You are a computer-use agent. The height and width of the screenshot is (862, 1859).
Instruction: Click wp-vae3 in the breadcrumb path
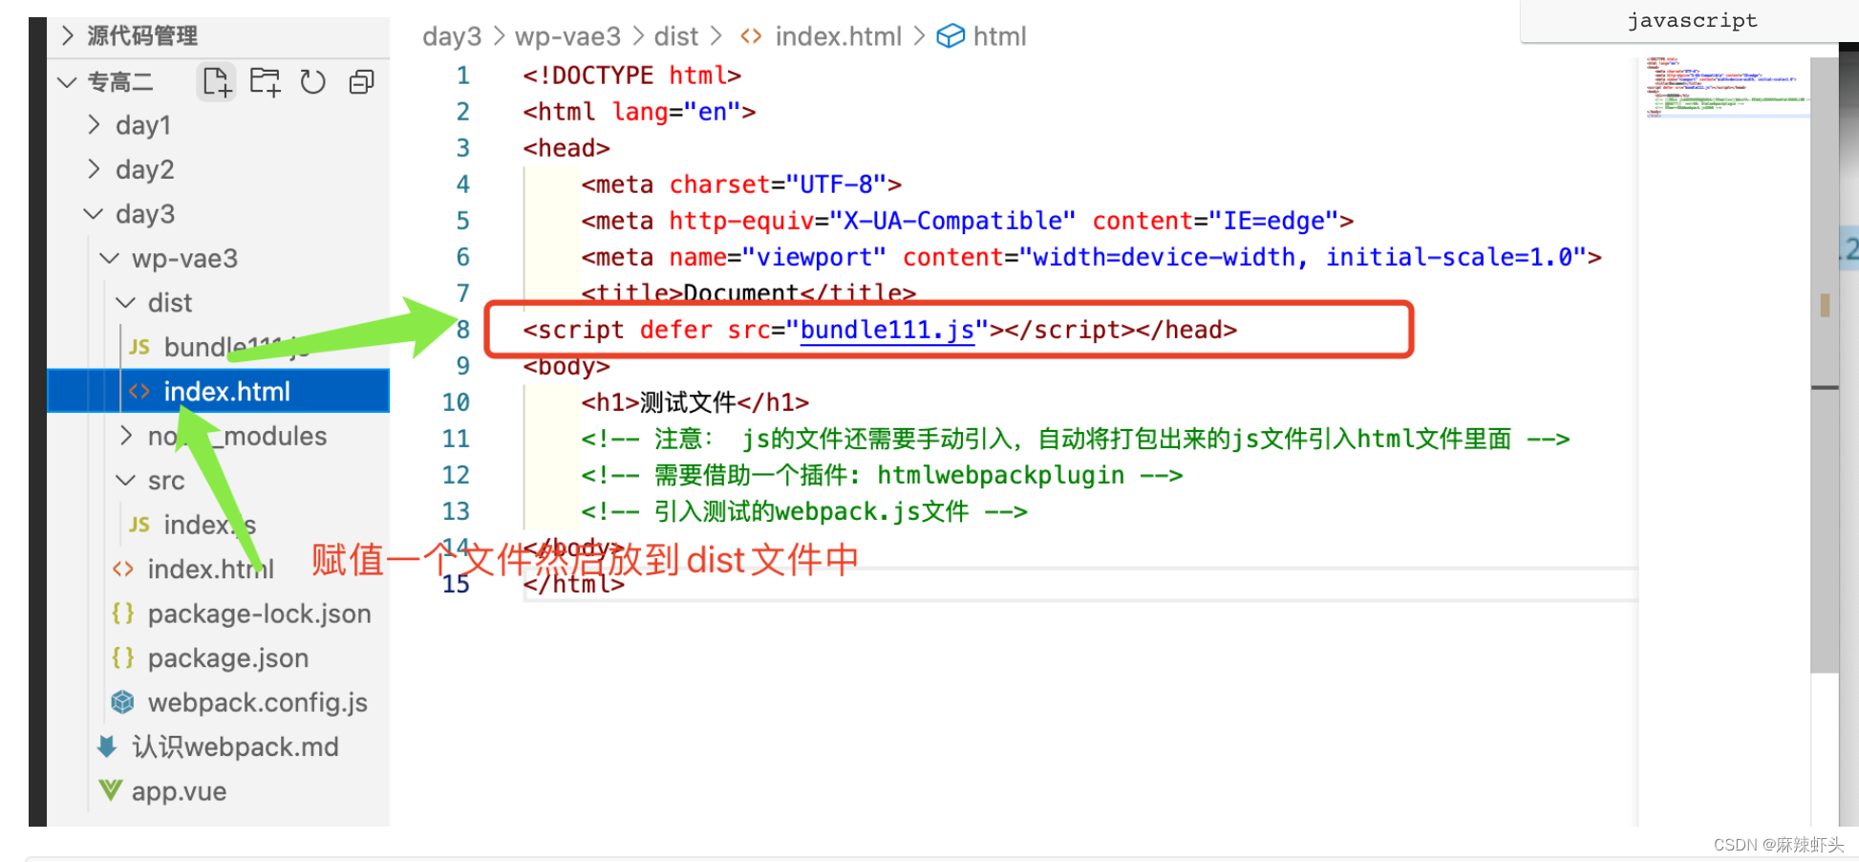click(567, 36)
